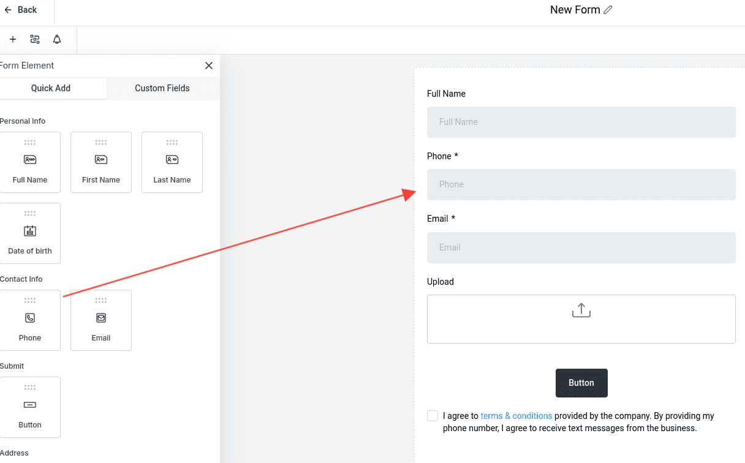
Task: Switch to the Custom Fields tab
Action: (162, 88)
